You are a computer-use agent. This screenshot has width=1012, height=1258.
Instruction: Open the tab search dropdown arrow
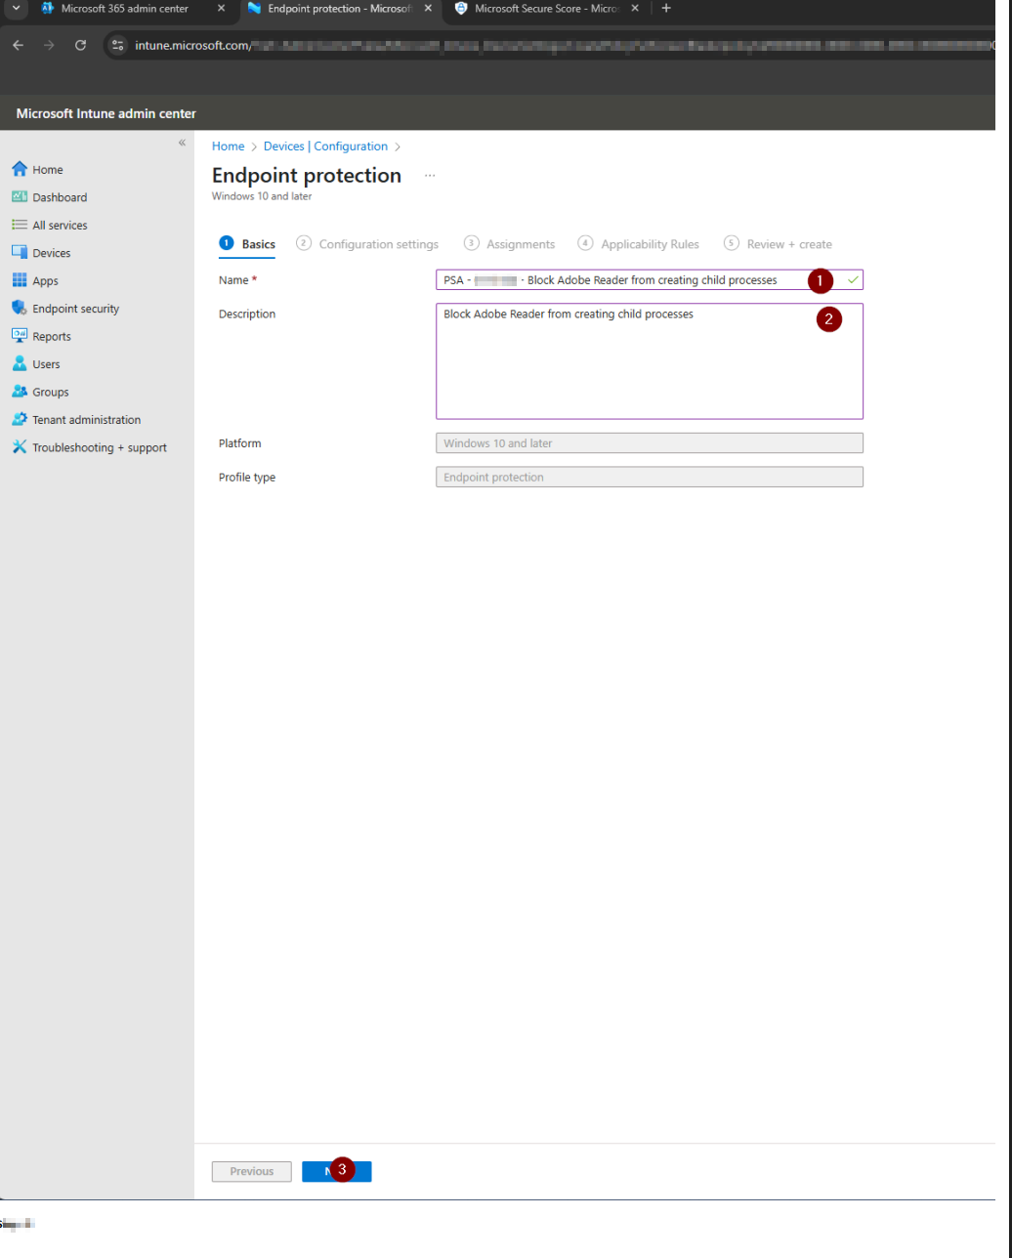click(15, 9)
